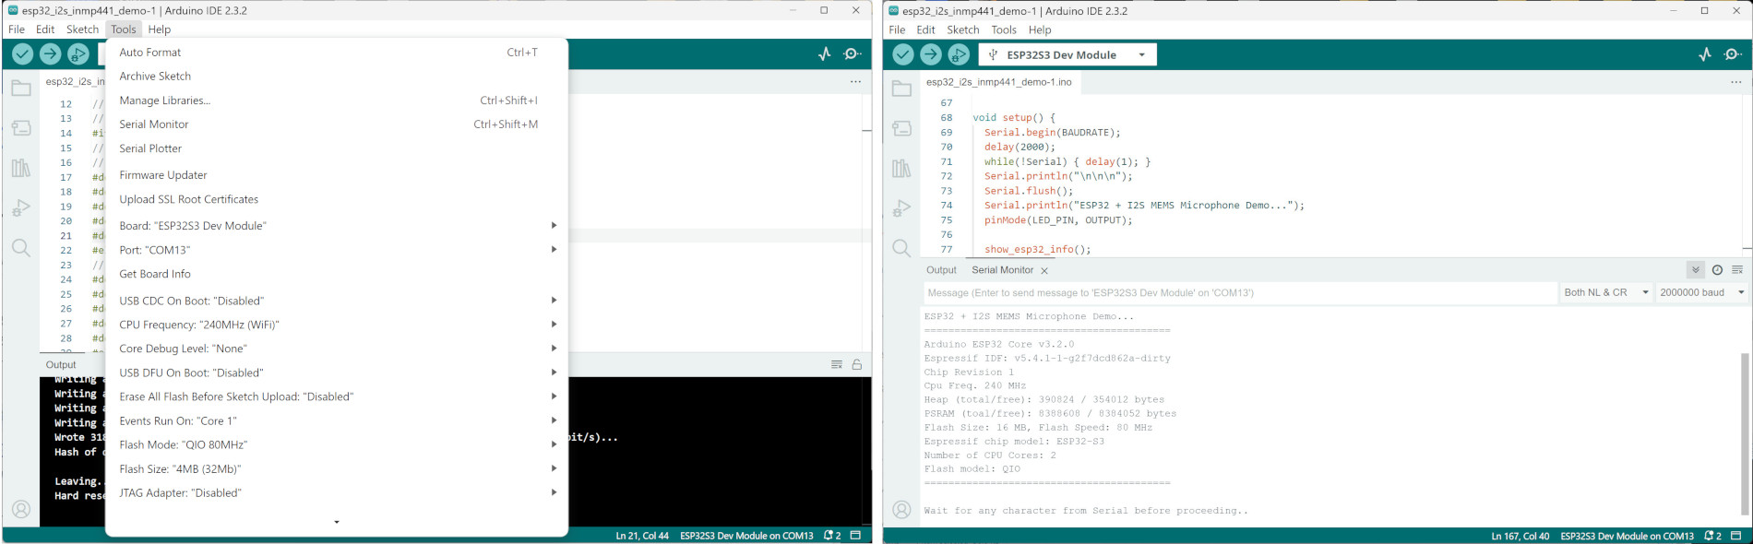The width and height of the screenshot is (1753, 544).
Task: Open Serial Monitor icon in right window toolbar
Action: pyautogui.click(x=1734, y=54)
